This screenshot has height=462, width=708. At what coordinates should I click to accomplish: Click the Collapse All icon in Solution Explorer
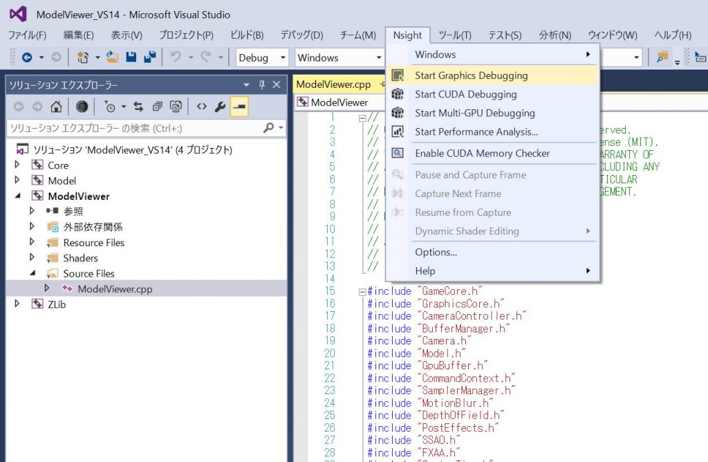(x=157, y=107)
